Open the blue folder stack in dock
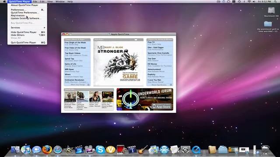This screenshot has width=280, height=157. pos(223,150)
